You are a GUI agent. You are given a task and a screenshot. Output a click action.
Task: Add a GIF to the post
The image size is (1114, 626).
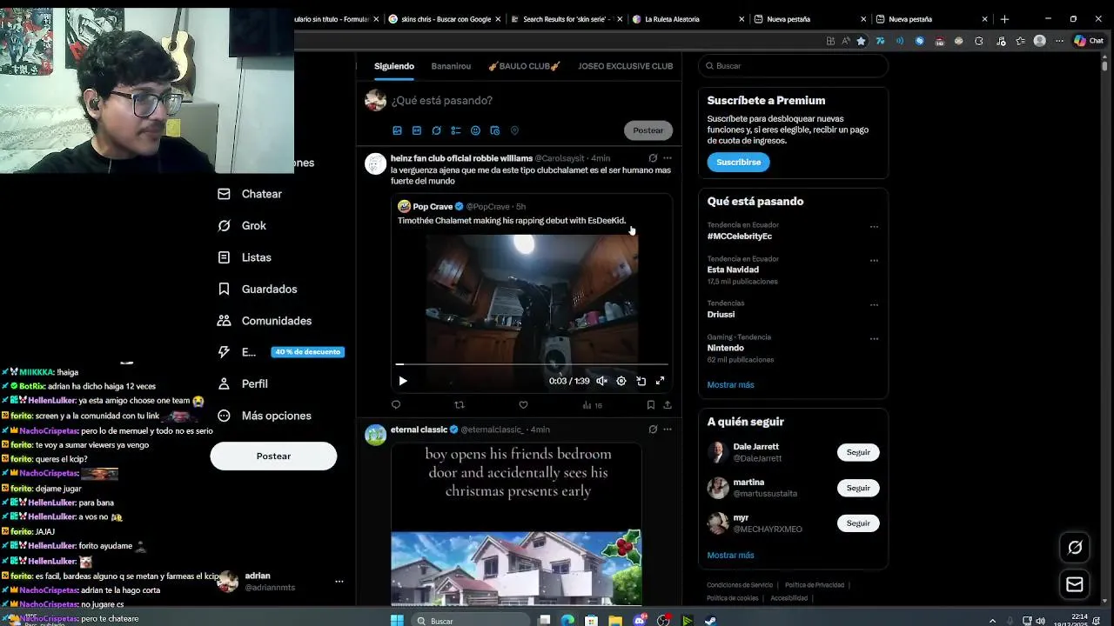(417, 130)
